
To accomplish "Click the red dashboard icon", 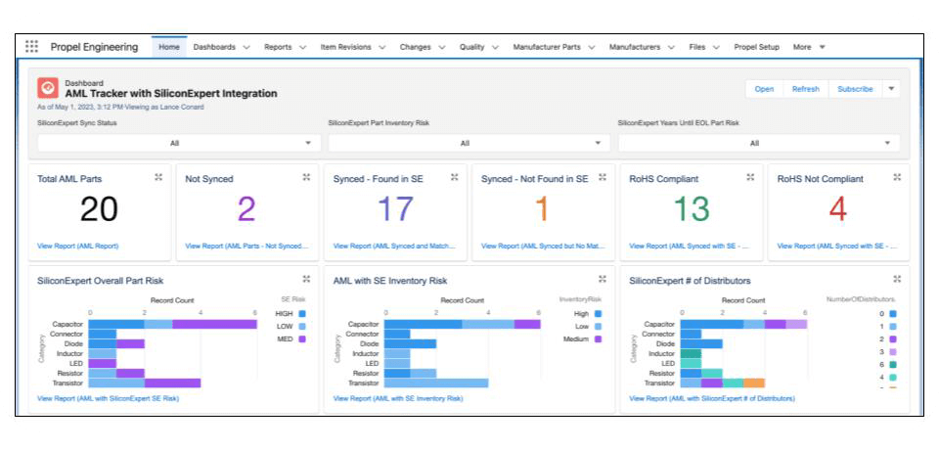I will coord(47,88).
